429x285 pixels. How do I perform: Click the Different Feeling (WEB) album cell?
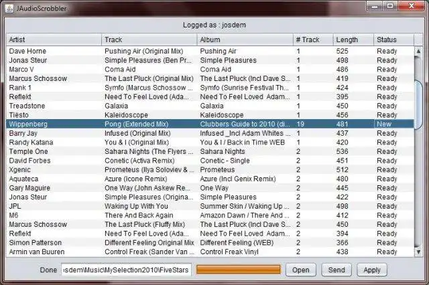tap(245, 242)
